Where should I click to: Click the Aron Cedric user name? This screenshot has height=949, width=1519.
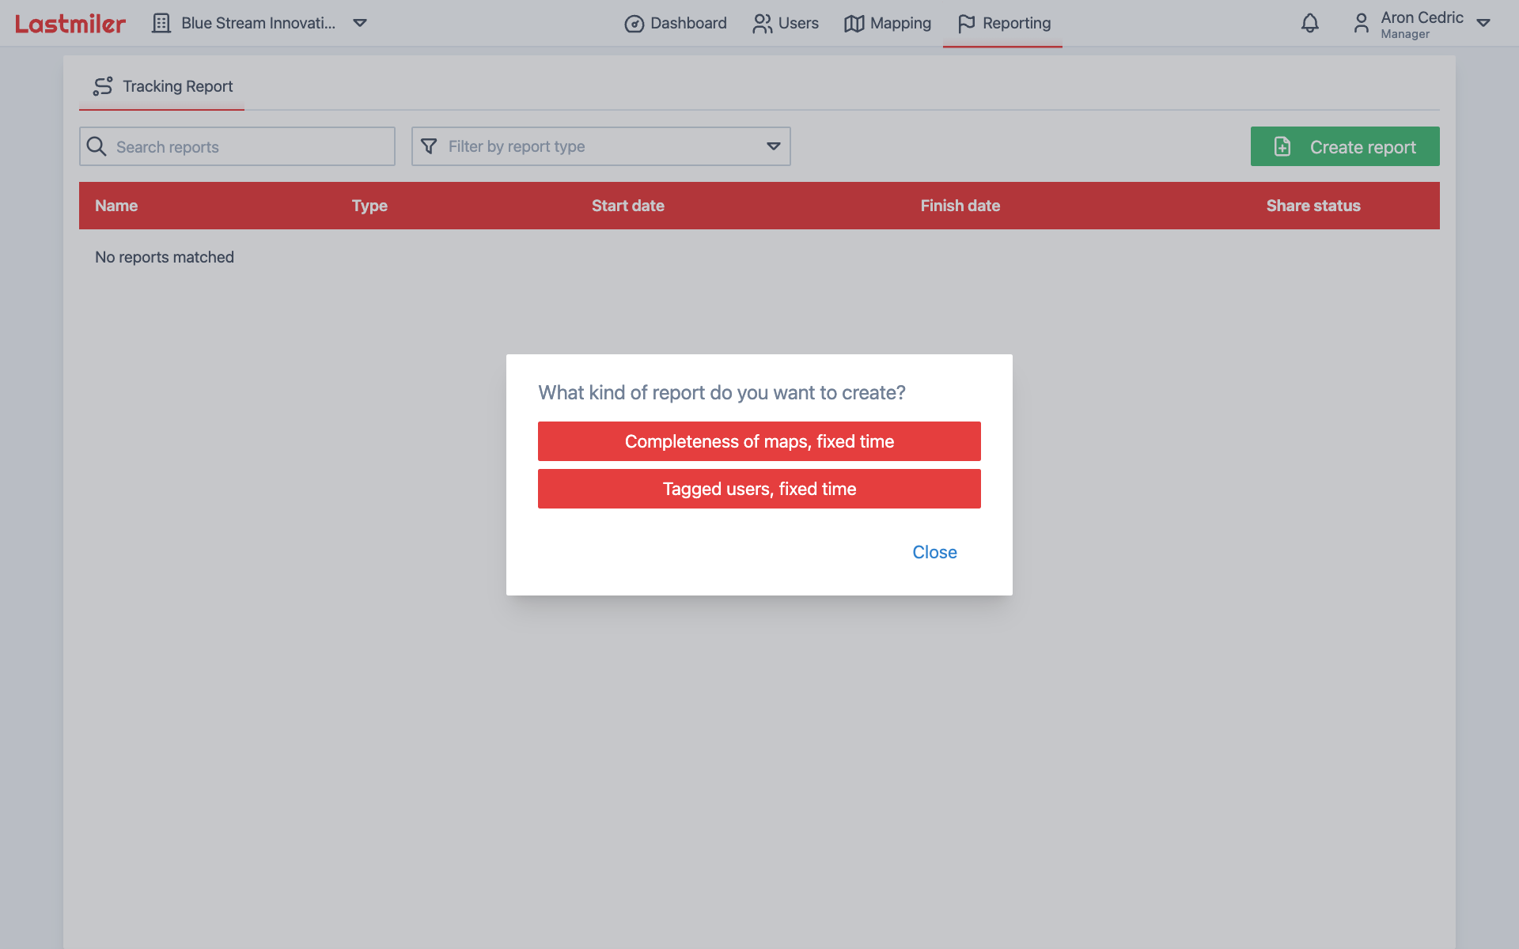pyautogui.click(x=1422, y=17)
